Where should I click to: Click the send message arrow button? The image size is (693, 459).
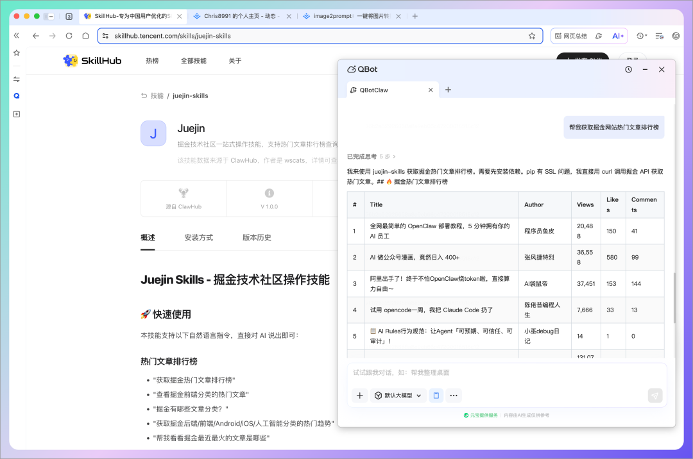pyautogui.click(x=654, y=396)
